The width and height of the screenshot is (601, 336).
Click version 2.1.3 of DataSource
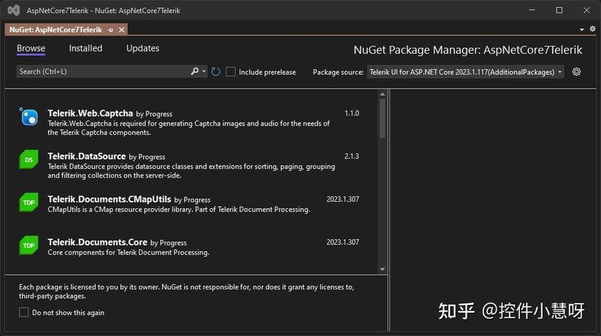coord(352,156)
